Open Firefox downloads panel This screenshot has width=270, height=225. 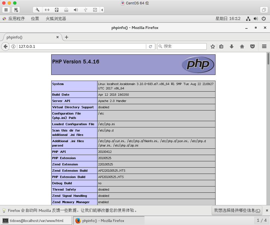(232, 46)
